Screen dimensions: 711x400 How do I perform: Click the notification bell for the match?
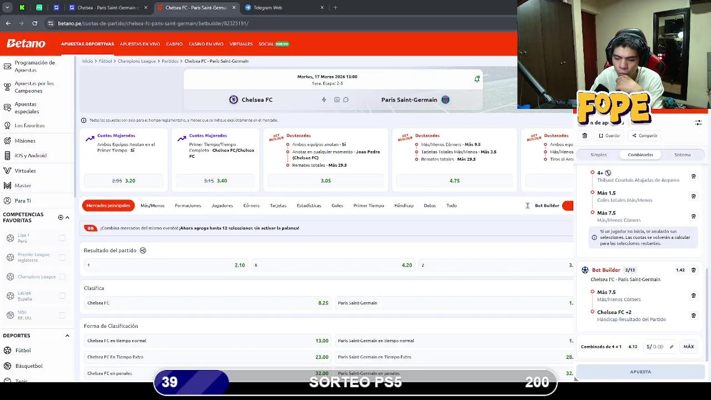477,79
